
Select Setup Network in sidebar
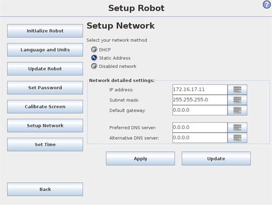point(45,126)
